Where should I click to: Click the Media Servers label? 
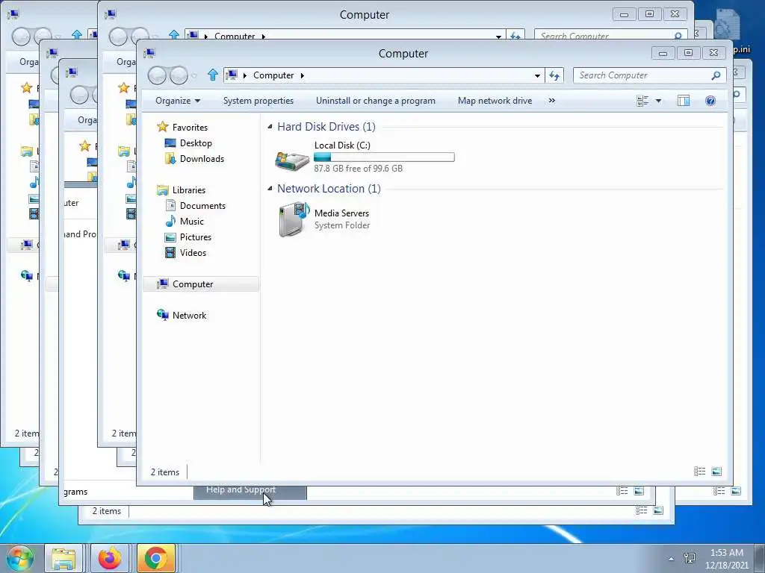click(341, 213)
